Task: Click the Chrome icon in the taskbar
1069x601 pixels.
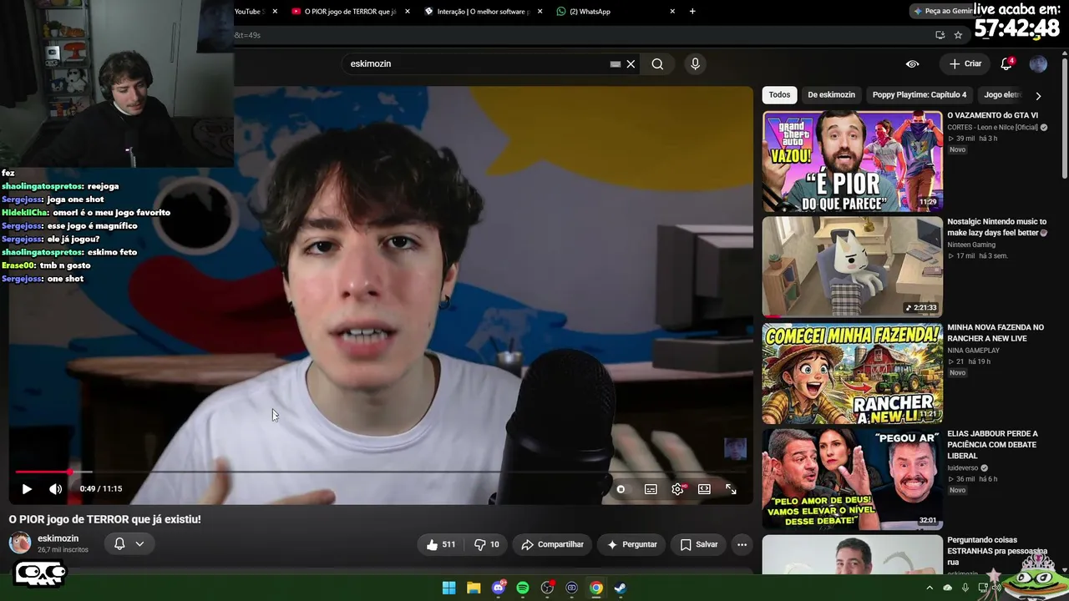Action: [596, 588]
